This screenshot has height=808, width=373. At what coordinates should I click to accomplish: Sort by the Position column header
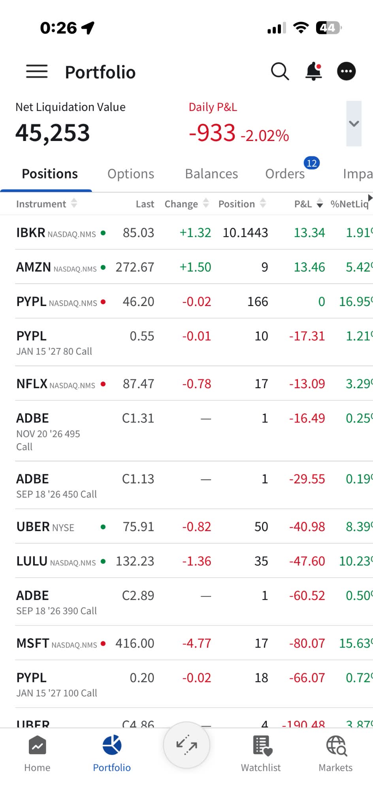point(242,204)
